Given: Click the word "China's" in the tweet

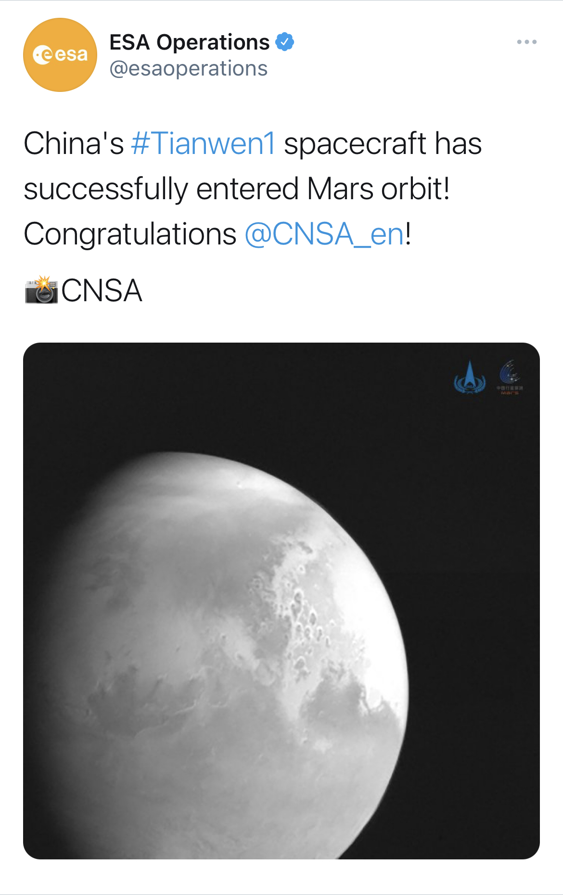Looking at the screenshot, I should point(74,144).
